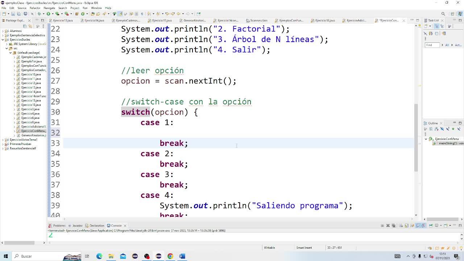464x261 pixels.
Task: Close the Console view tab
Action: 125,225
